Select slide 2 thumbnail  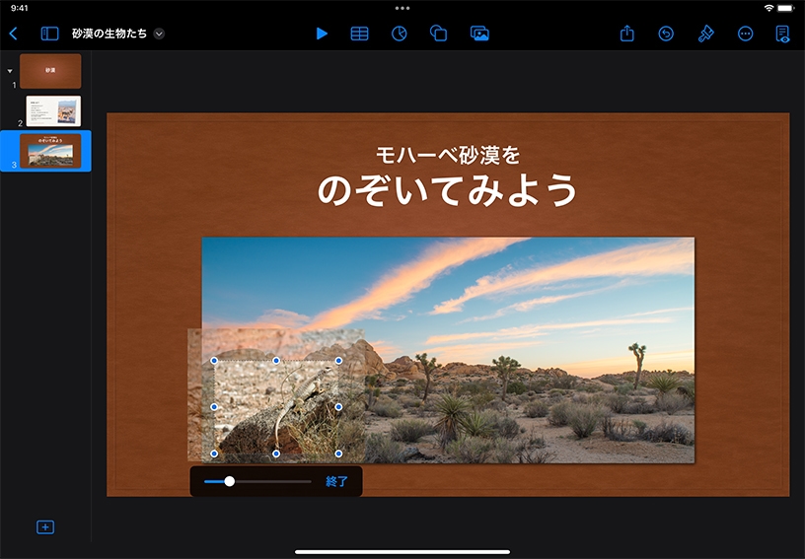(x=53, y=110)
